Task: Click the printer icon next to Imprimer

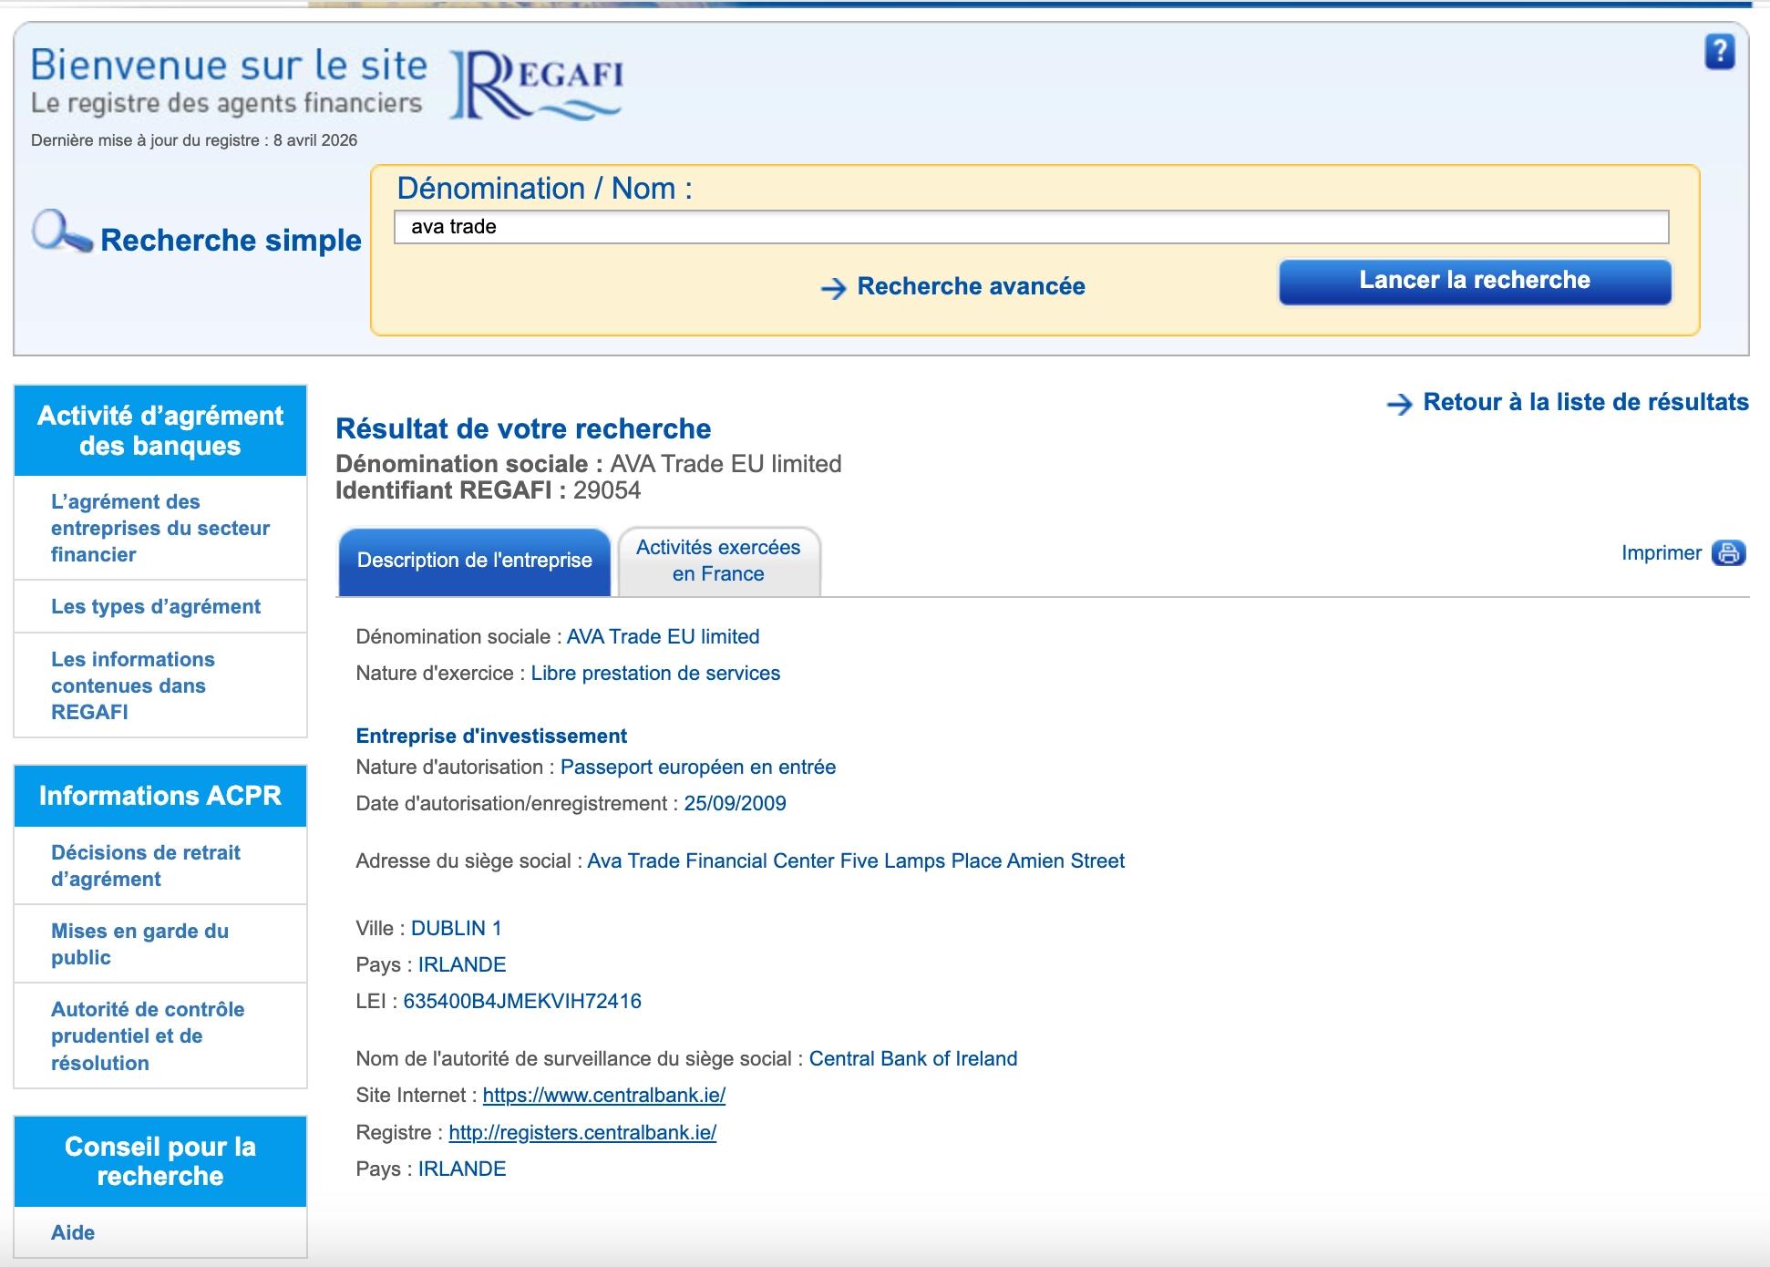Action: 1728,552
